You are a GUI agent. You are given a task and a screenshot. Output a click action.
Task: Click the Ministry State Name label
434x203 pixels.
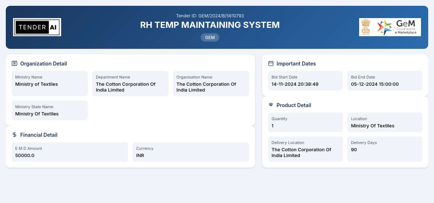click(34, 107)
